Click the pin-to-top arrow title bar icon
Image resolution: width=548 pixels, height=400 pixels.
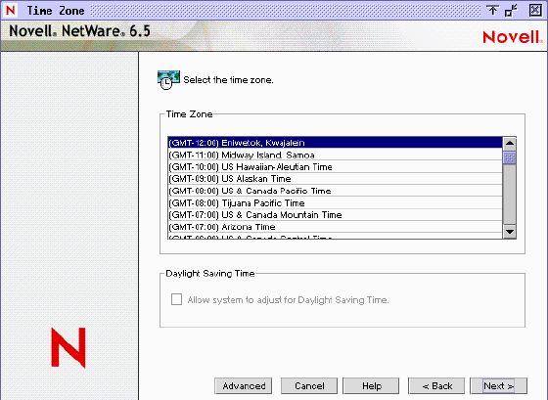(493, 11)
